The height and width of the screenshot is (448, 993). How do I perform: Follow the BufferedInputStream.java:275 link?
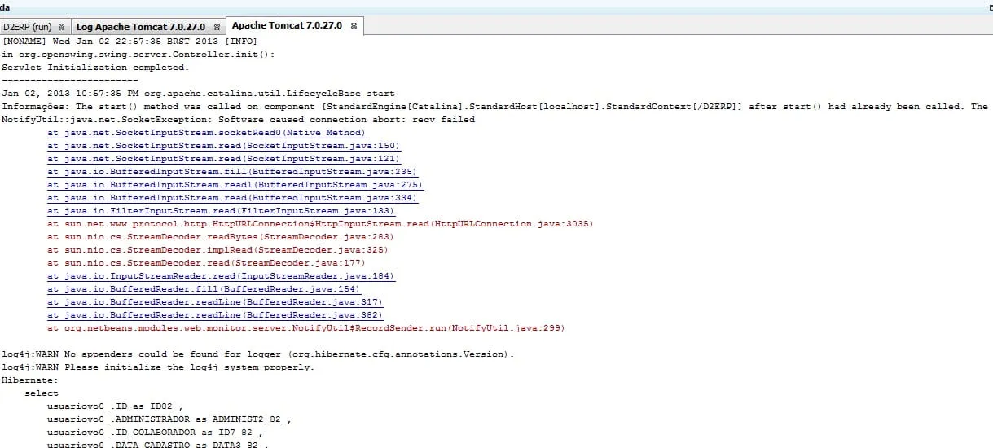click(x=235, y=185)
